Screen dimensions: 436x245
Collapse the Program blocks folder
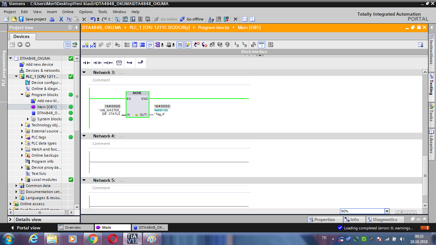pyautogui.click(x=22, y=95)
